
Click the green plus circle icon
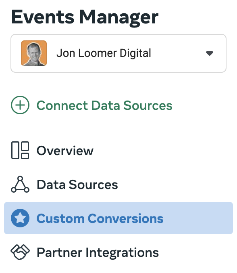click(20, 105)
